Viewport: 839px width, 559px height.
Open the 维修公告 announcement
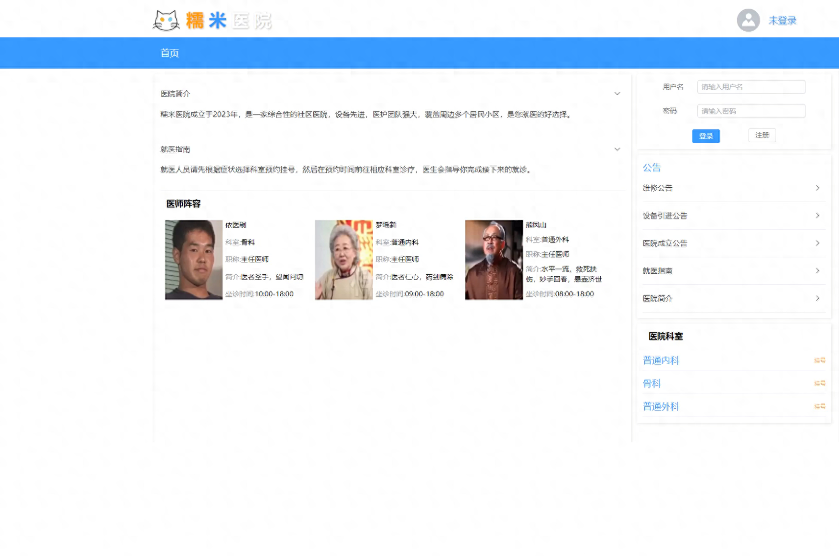pyautogui.click(x=657, y=188)
